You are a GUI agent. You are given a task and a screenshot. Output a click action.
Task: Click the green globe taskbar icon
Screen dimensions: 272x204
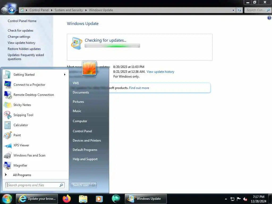click(116, 199)
